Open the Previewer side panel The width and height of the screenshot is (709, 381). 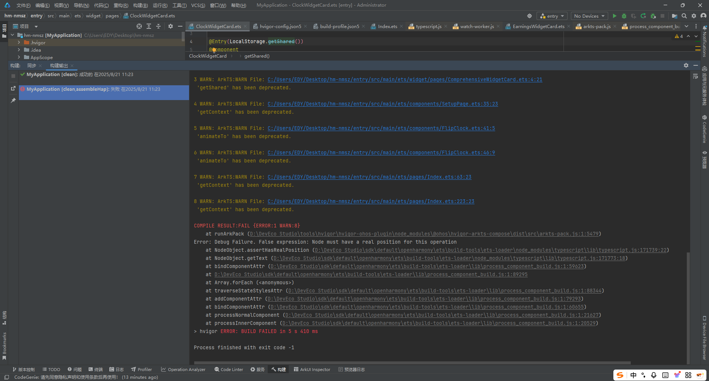coord(705,159)
